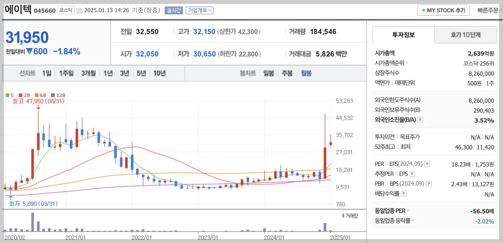Click the 외국인소진율 value 3.52%
The image size is (503, 243).
coord(484,120)
